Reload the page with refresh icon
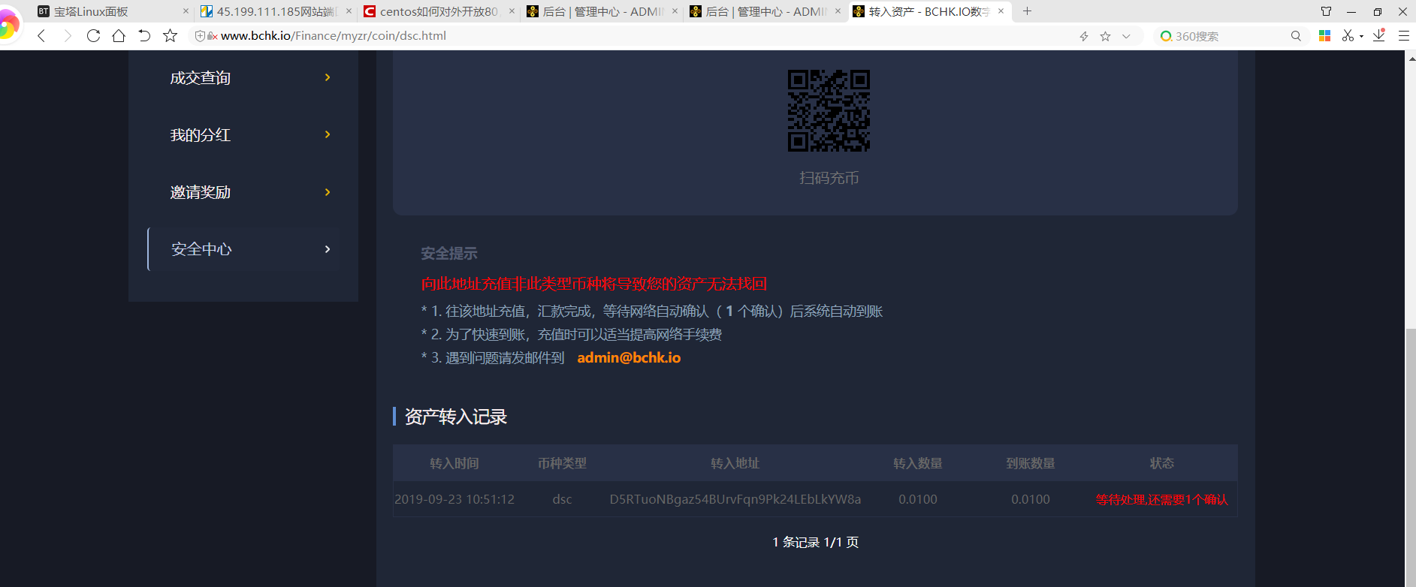Image resolution: width=1416 pixels, height=587 pixels. pos(93,35)
